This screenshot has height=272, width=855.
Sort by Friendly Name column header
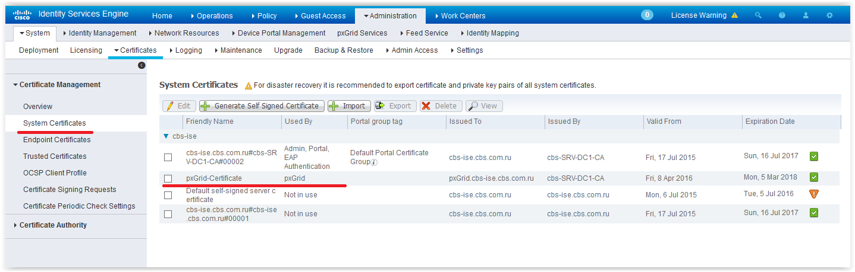tap(210, 121)
